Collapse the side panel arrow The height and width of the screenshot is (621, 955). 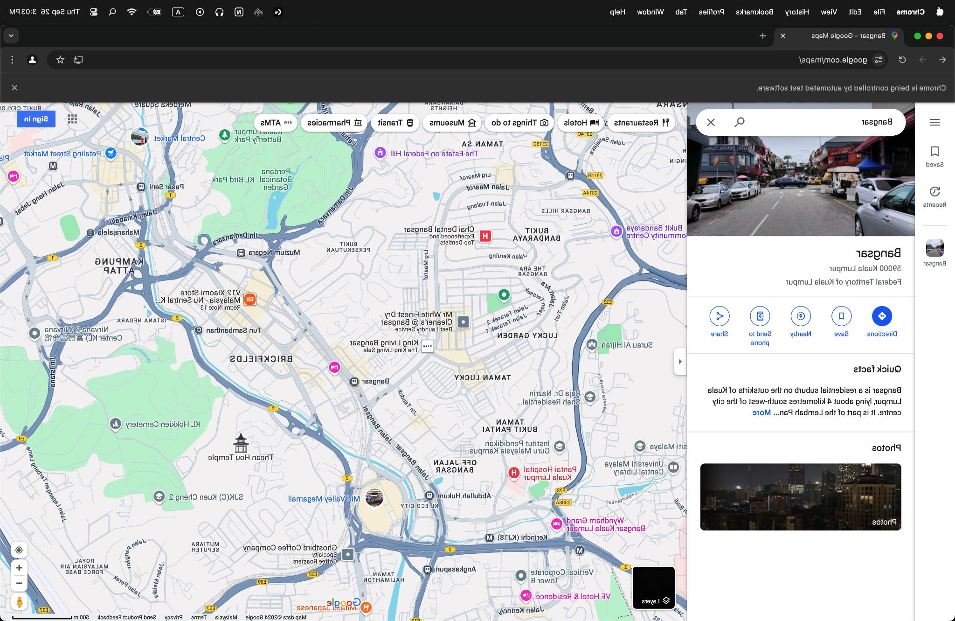pyautogui.click(x=680, y=362)
